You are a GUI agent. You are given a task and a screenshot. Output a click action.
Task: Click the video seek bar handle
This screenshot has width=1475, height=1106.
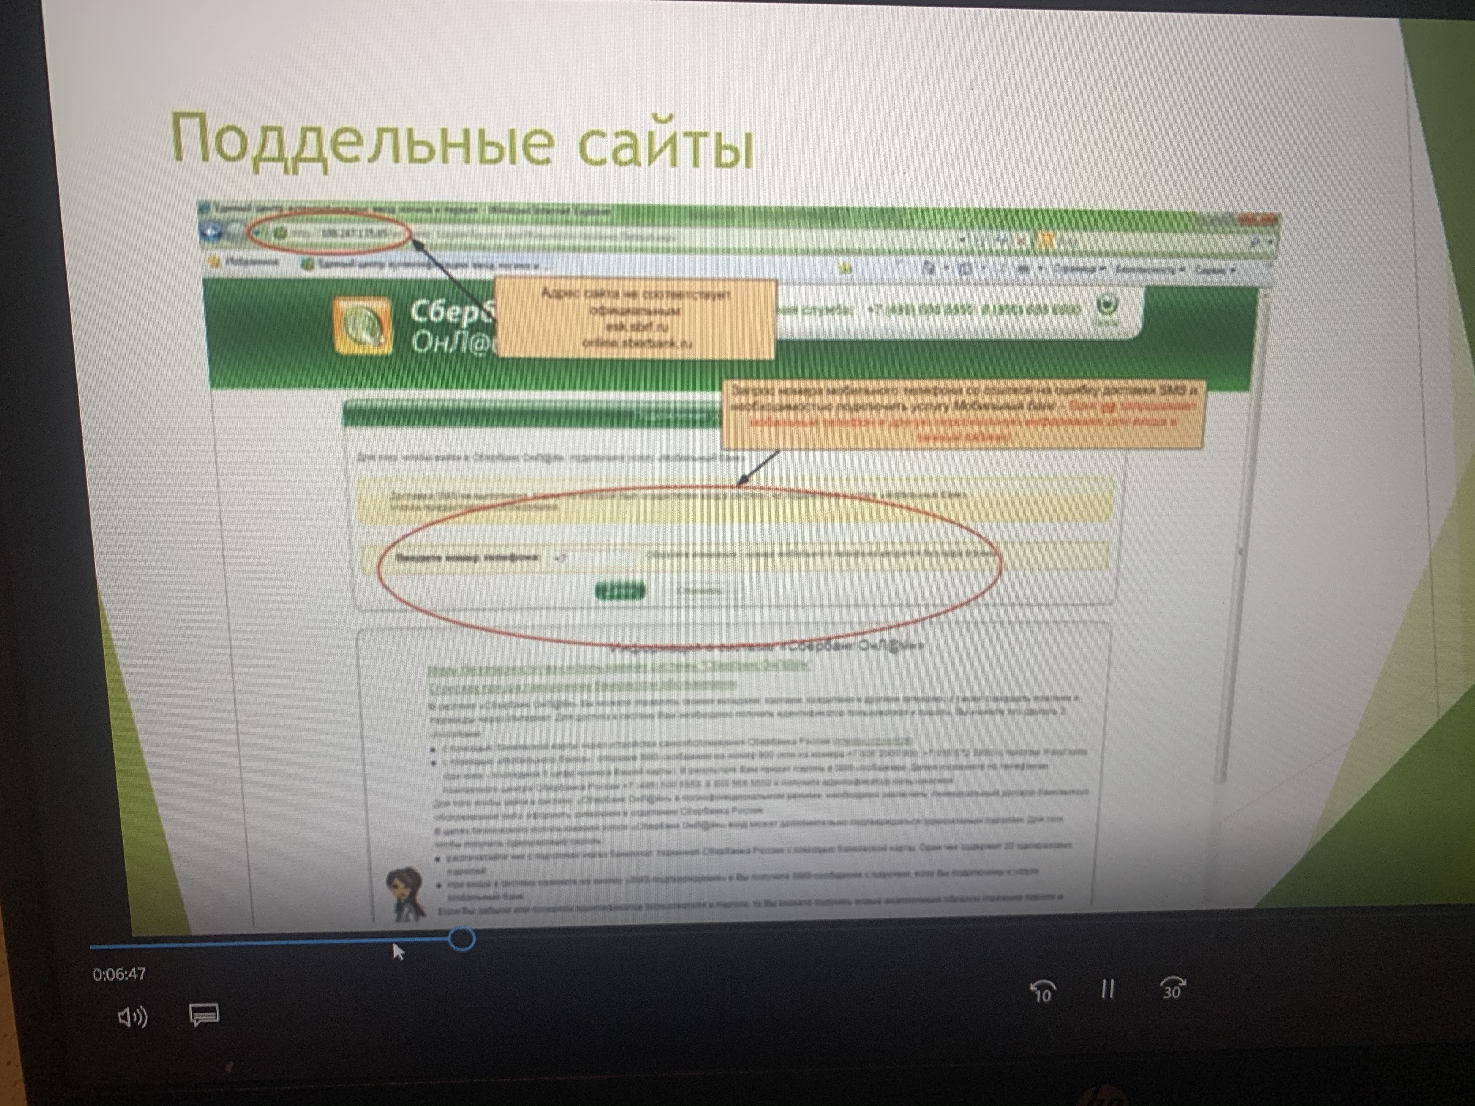(461, 939)
